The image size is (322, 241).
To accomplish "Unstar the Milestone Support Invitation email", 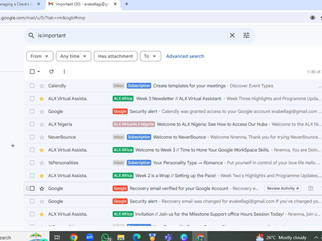I will click(42, 214).
